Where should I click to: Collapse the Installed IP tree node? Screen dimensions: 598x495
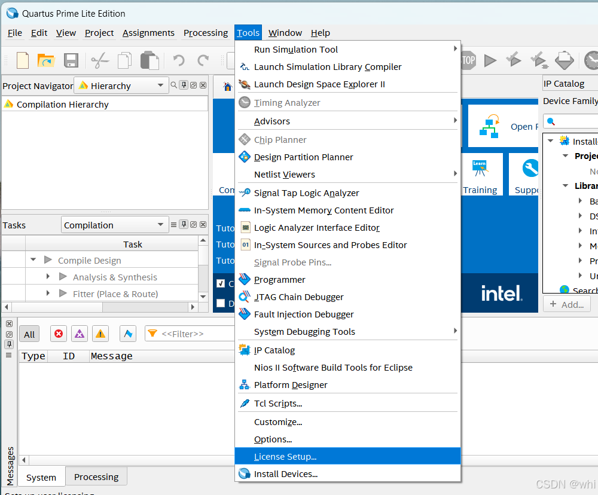[x=550, y=140]
